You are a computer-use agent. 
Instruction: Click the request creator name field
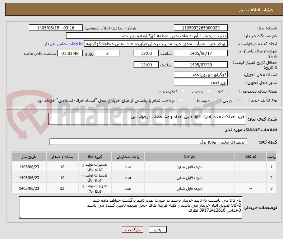156,44
